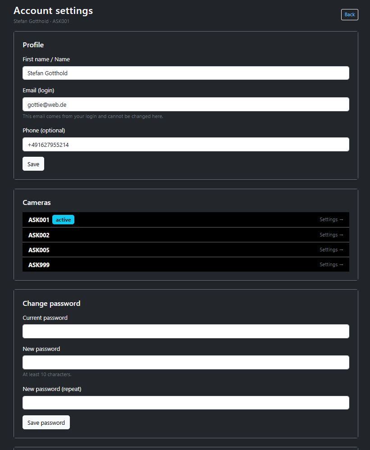
Task: Select the New password (repeat) field
Action: 186,402
